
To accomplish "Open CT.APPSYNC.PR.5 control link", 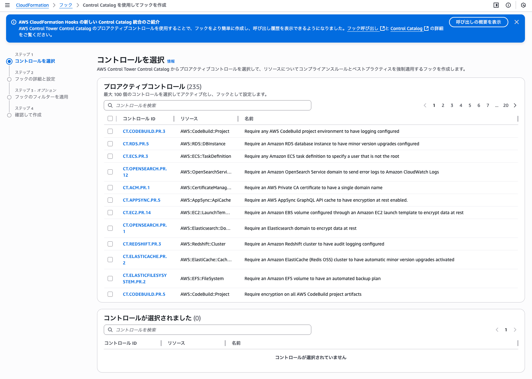I will (142, 200).
